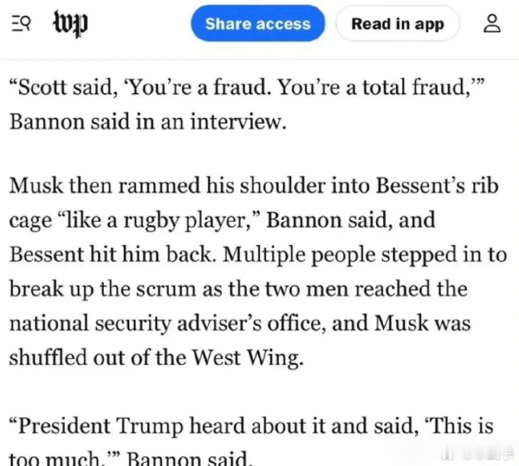Image resolution: width=519 pixels, height=466 pixels.
Task: Click the line beginning "Musk then rammed"
Action: (254, 186)
